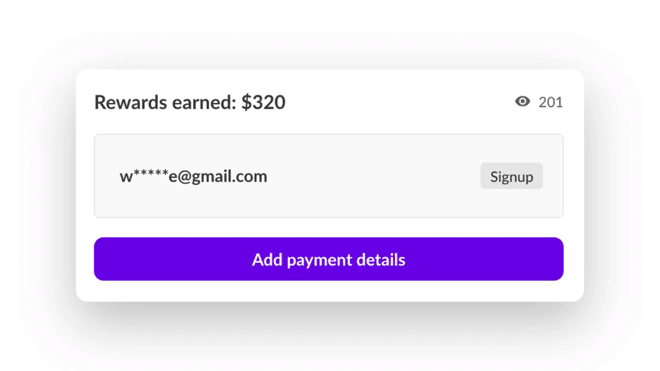
Task: Click the 201 views count
Action: [x=550, y=102]
